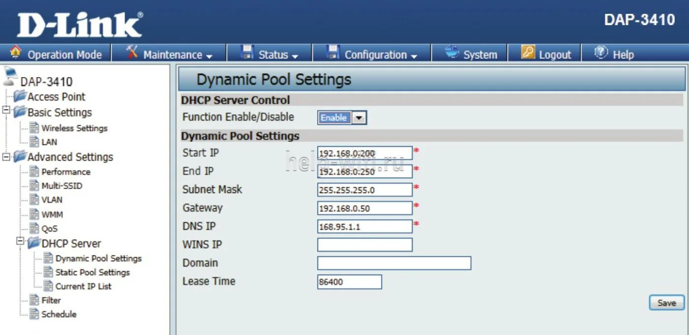Click the Start IP input field
Viewport: 689px width, 335px height.
point(365,153)
